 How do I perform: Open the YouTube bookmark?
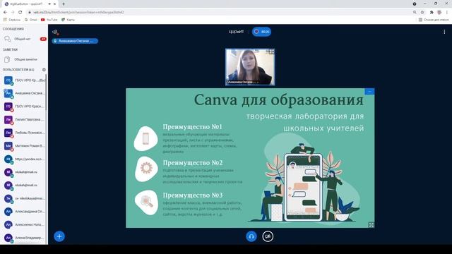pos(49,20)
